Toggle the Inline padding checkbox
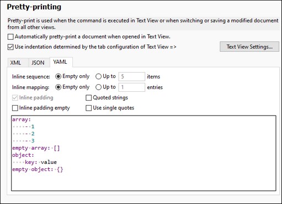 [x=15, y=98]
